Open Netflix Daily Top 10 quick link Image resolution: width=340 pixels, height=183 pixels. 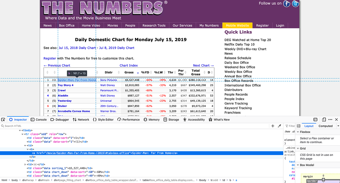pos(239,44)
